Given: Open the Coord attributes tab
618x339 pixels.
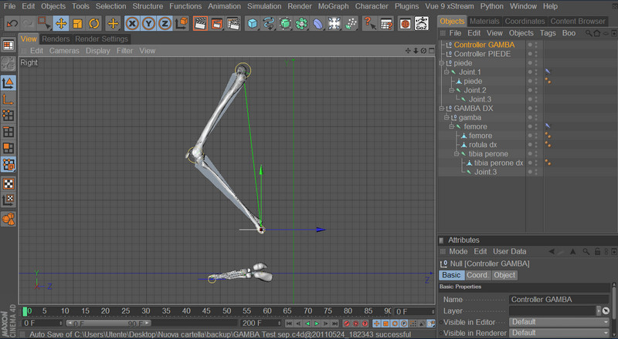Looking at the screenshot, I should tap(477, 275).
